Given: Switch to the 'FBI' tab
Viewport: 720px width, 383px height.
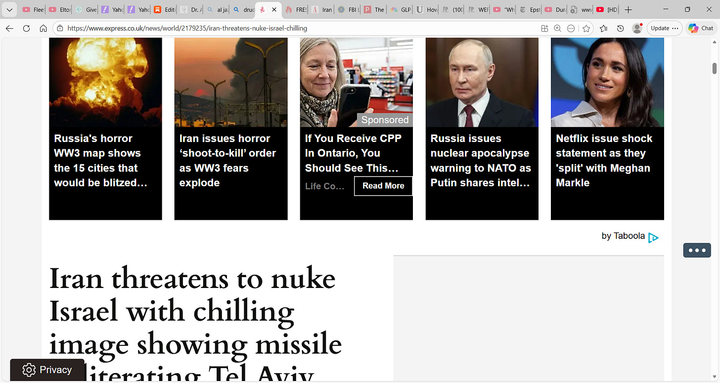Looking at the screenshot, I should pos(348,9).
